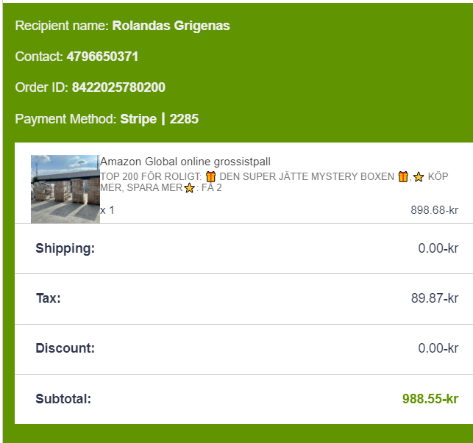Select the Order ID 8422025780200
Image resolution: width=473 pixels, height=443 pixels.
[118, 87]
